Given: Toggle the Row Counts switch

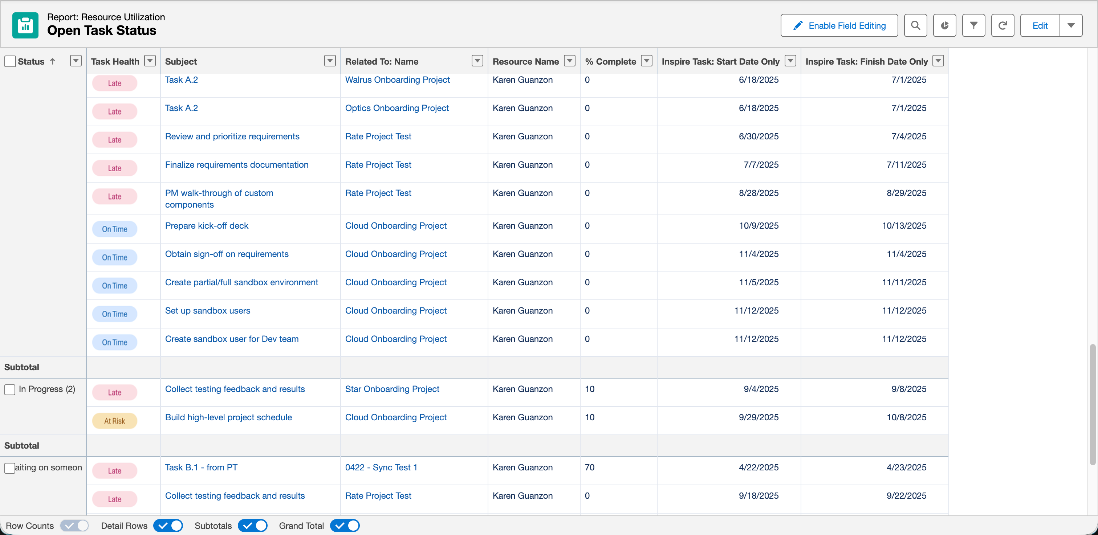Looking at the screenshot, I should coord(74,526).
